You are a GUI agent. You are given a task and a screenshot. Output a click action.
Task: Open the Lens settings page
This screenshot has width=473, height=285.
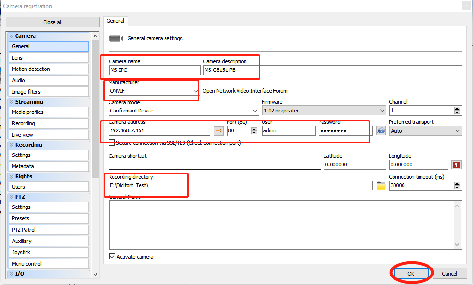[49, 58]
